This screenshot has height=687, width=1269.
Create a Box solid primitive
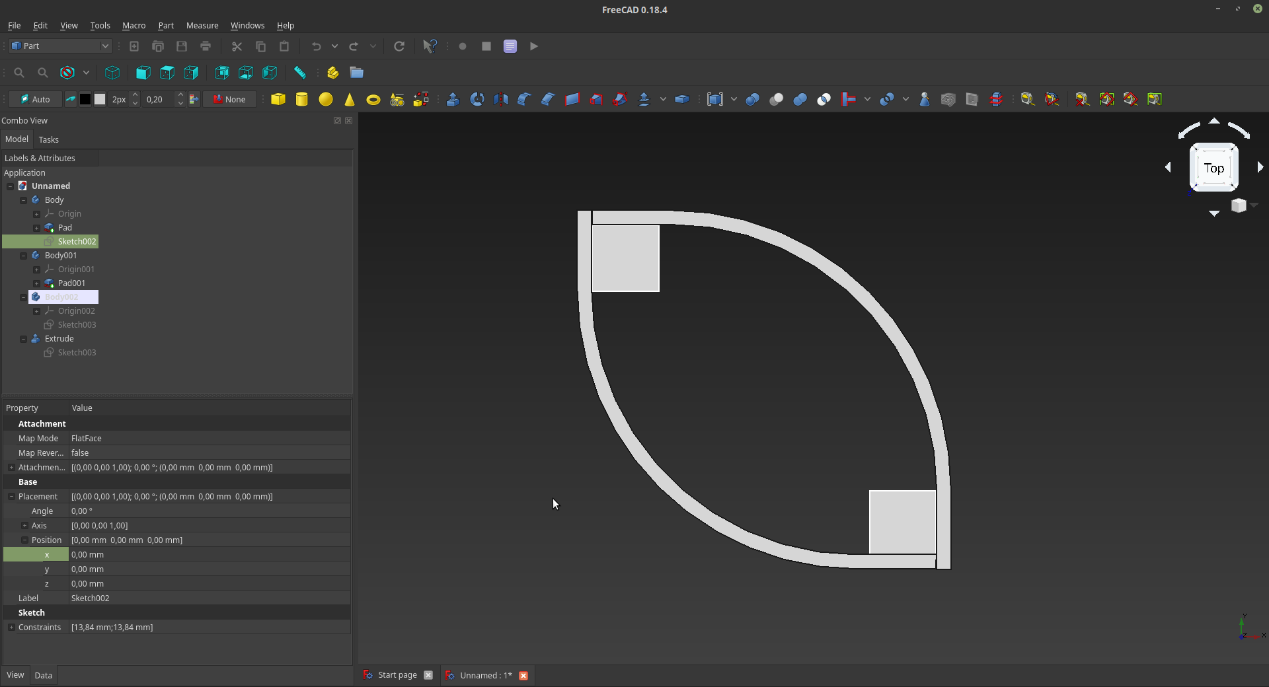(278, 99)
